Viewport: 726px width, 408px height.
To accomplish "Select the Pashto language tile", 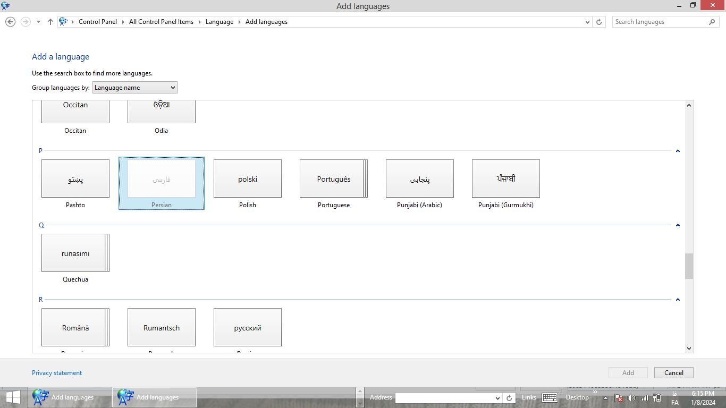I will [x=75, y=183].
